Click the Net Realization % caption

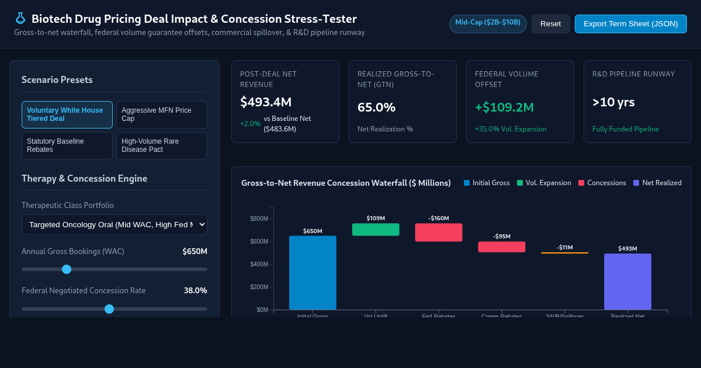[385, 129]
